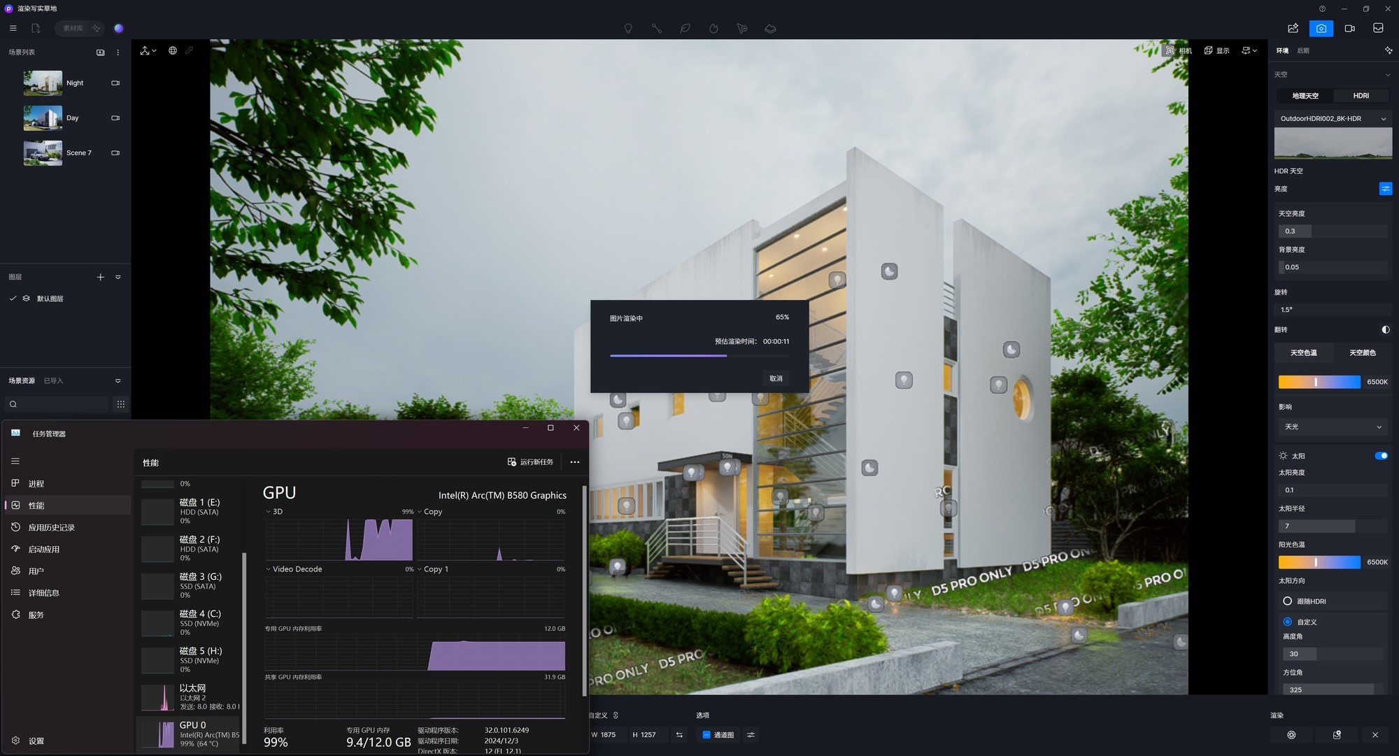Viewport: 1399px width, 756px height.
Task: Open Processes page in Task Manager
Action: pos(67,483)
